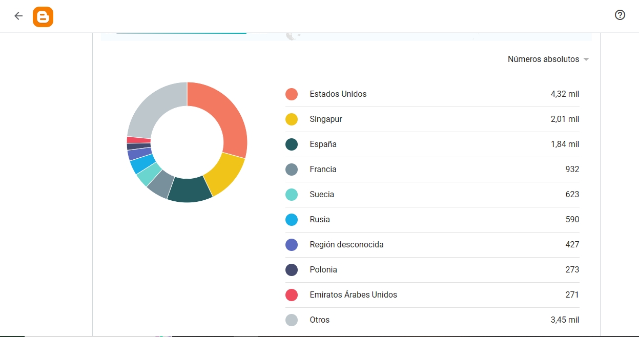Select the Estados Unidos label

coord(338,94)
